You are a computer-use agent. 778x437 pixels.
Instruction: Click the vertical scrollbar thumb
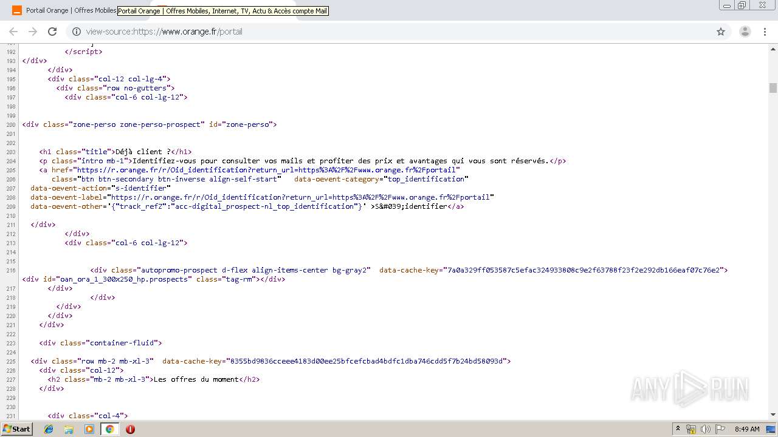(x=773, y=88)
